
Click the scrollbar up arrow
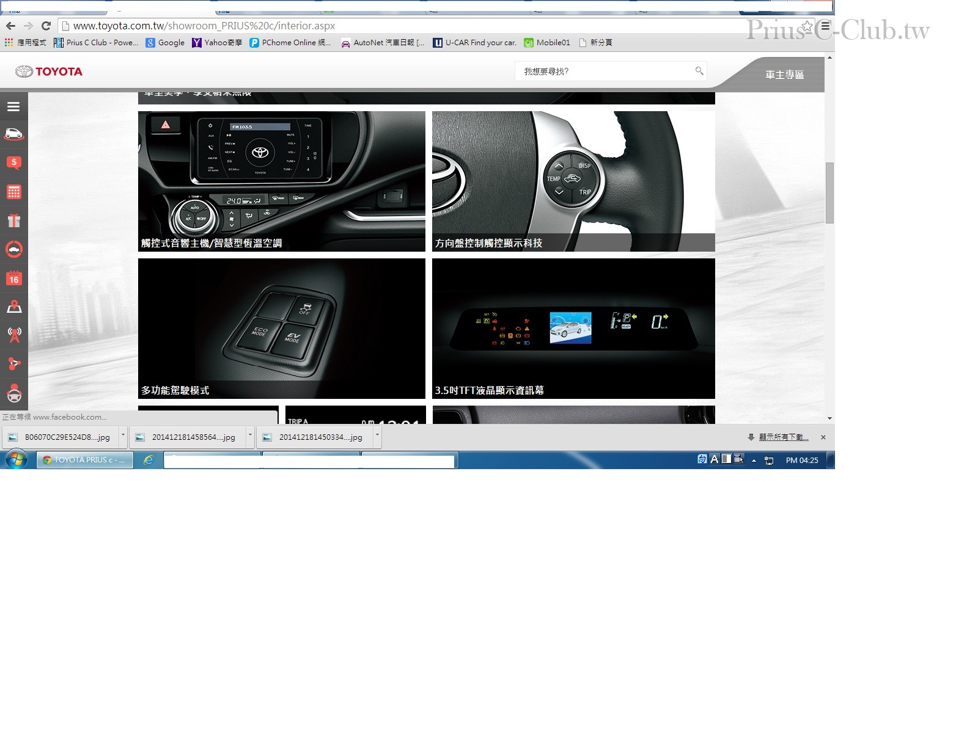(829, 57)
